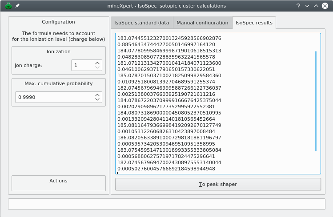
Task: Increase the Ion charge value
Action: (97, 63)
